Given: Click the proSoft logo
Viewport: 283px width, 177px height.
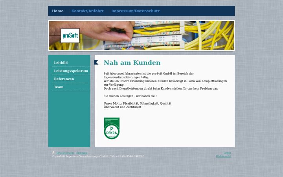Looking at the screenshot, I should 70,35.
